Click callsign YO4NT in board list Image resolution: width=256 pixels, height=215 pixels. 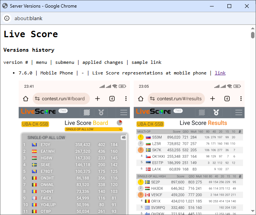point(47,191)
